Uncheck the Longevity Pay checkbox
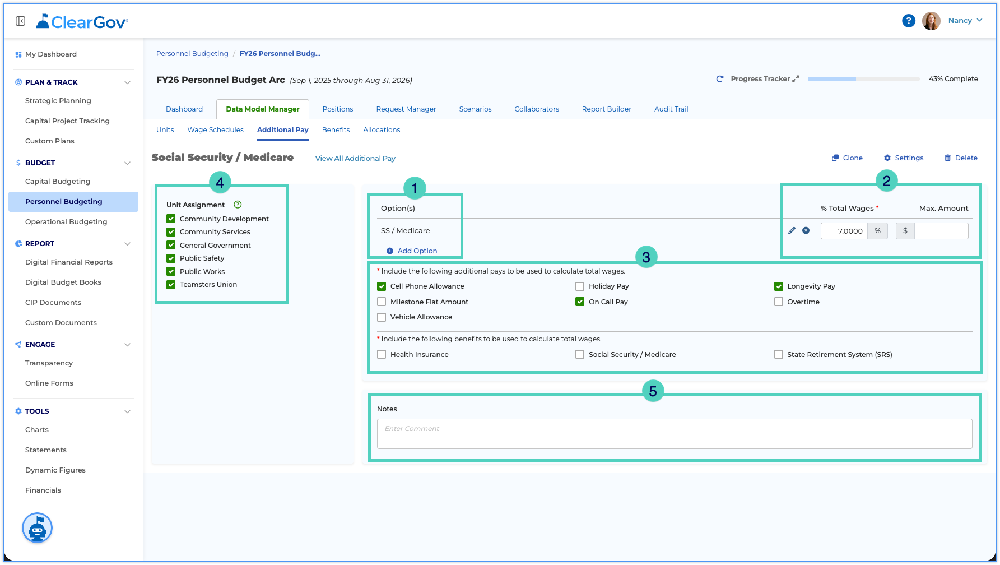 pos(778,286)
